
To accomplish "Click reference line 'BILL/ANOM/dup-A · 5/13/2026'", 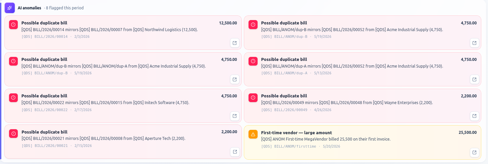I will [x=296, y=73].
